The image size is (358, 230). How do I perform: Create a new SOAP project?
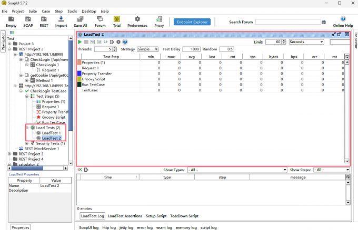(28, 22)
